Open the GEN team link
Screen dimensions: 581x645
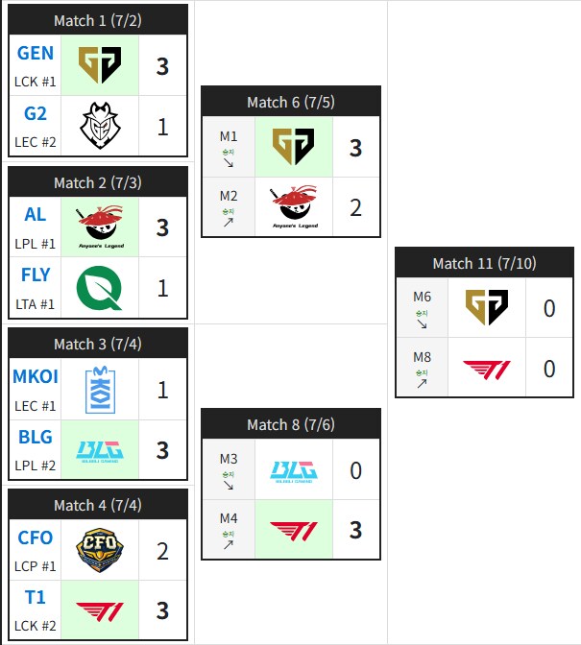(36, 53)
